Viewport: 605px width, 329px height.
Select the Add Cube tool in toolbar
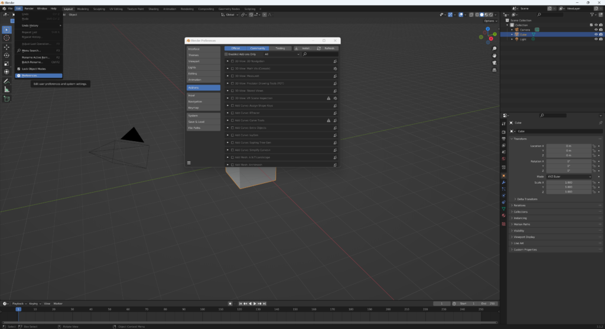(x=6, y=99)
